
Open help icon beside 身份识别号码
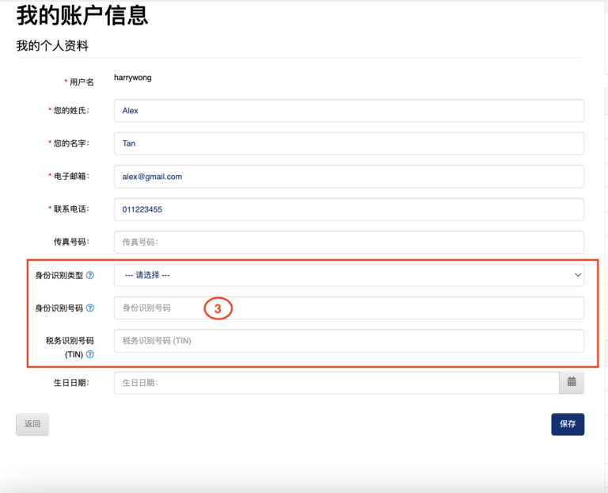90,308
